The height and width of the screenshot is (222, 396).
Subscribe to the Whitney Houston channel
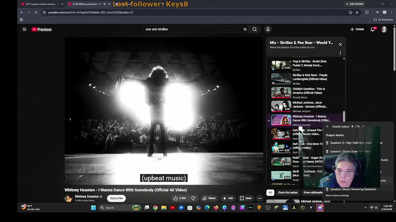(x=116, y=198)
